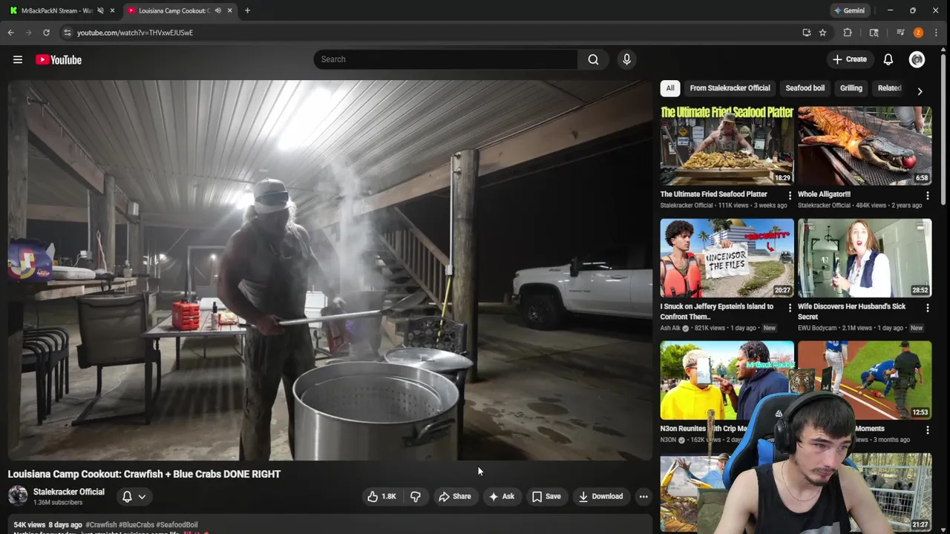
Task: Select the Seafood boil chip
Action: pyautogui.click(x=805, y=88)
